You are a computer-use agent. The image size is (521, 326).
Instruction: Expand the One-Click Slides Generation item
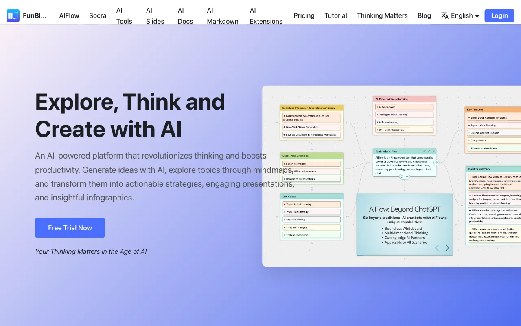coord(311,127)
